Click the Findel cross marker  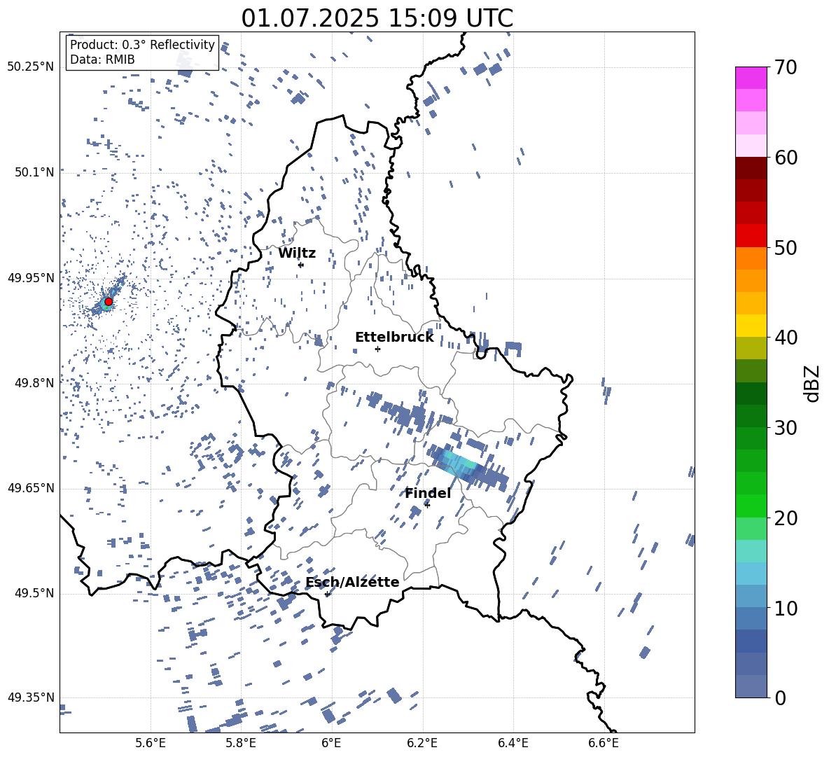point(427,505)
